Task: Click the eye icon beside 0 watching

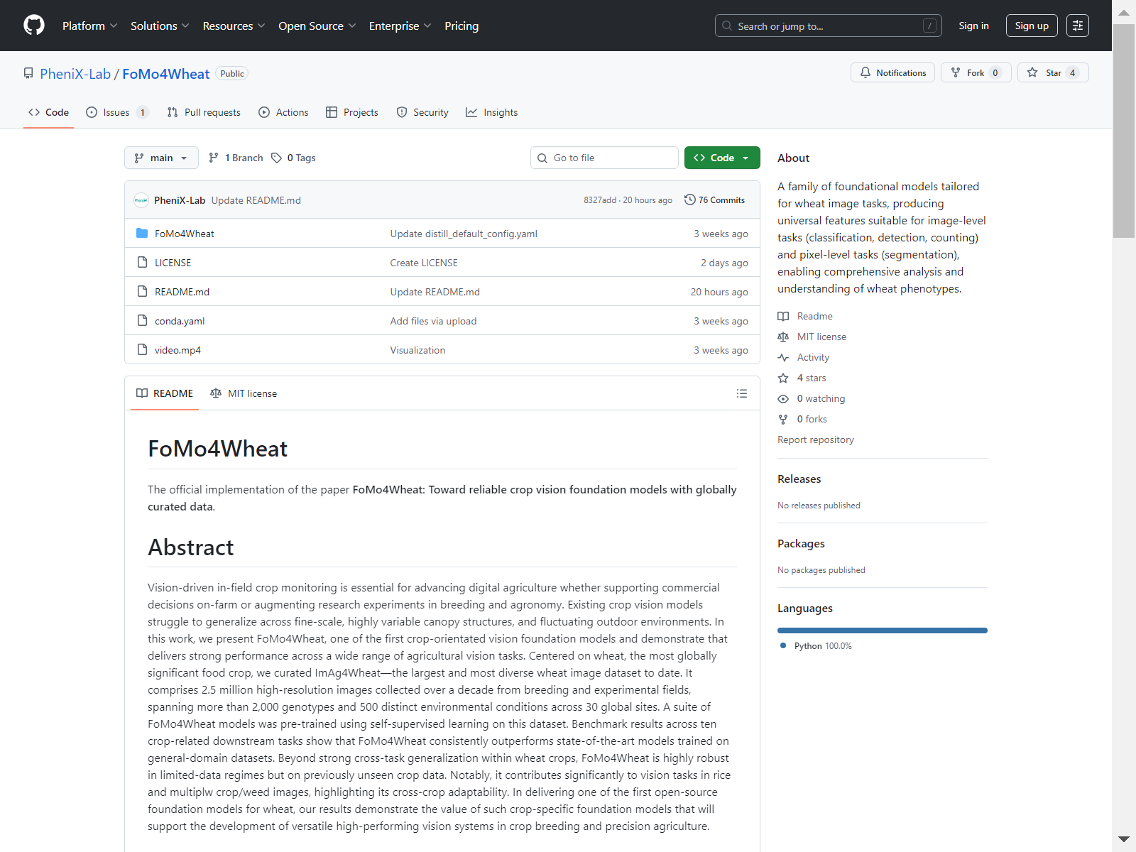Action: [783, 398]
